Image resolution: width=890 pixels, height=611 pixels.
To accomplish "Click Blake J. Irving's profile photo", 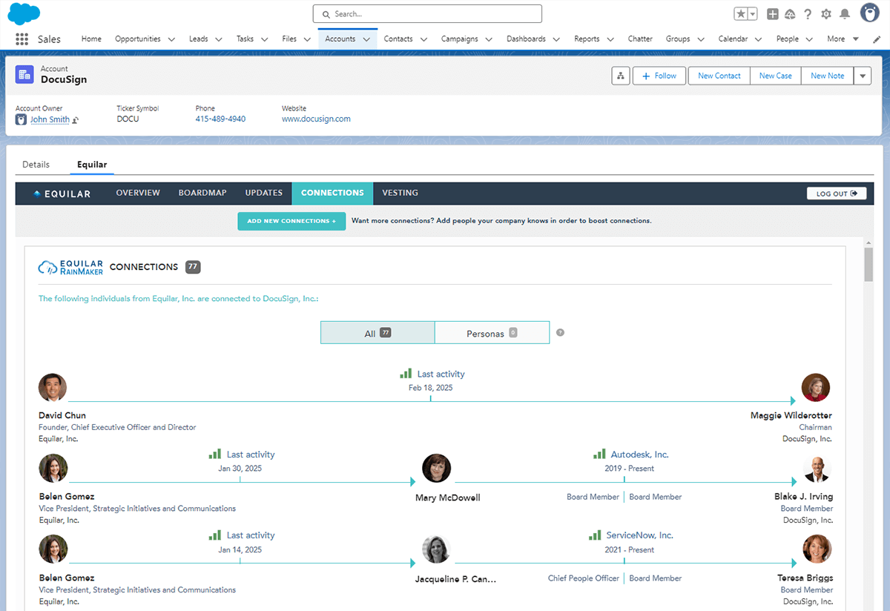I will (817, 469).
